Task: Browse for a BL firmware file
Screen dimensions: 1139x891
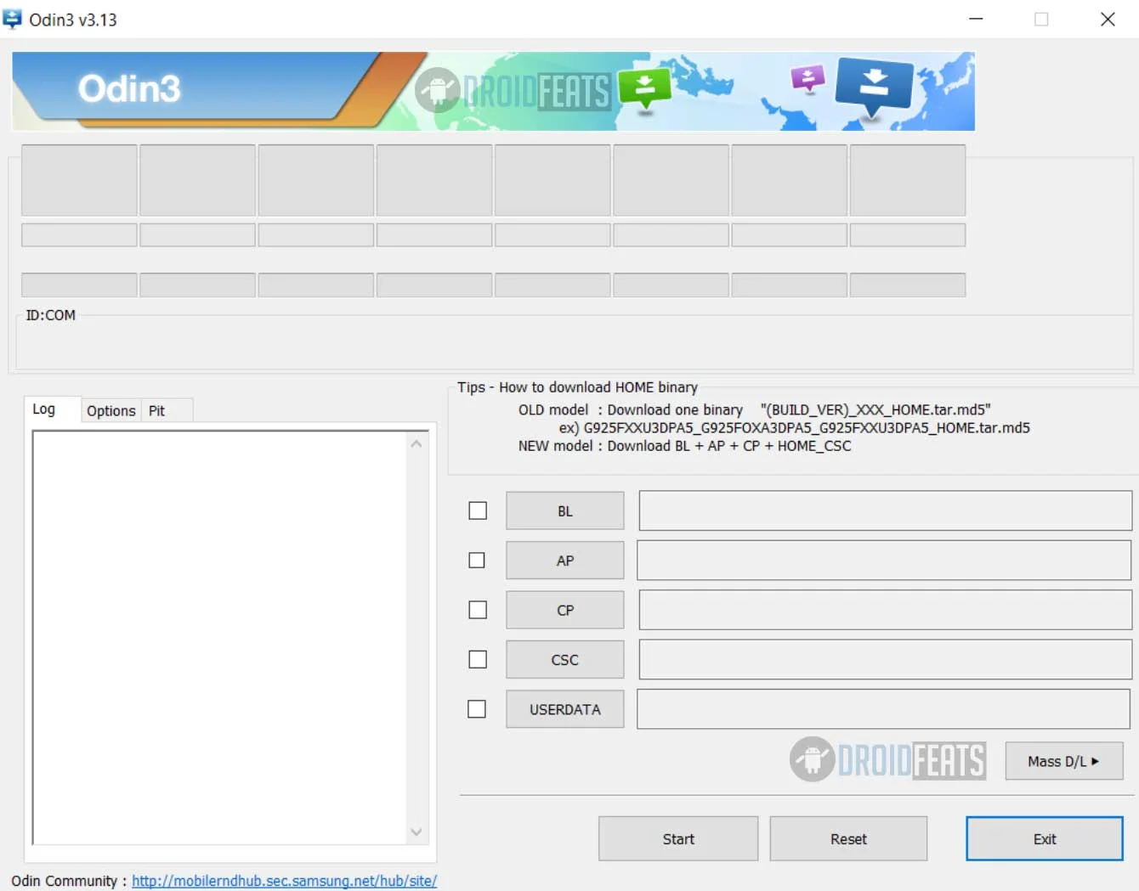Action: coord(565,510)
